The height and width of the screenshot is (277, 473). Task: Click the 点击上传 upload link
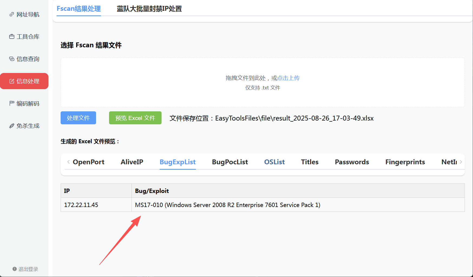pyautogui.click(x=288, y=78)
